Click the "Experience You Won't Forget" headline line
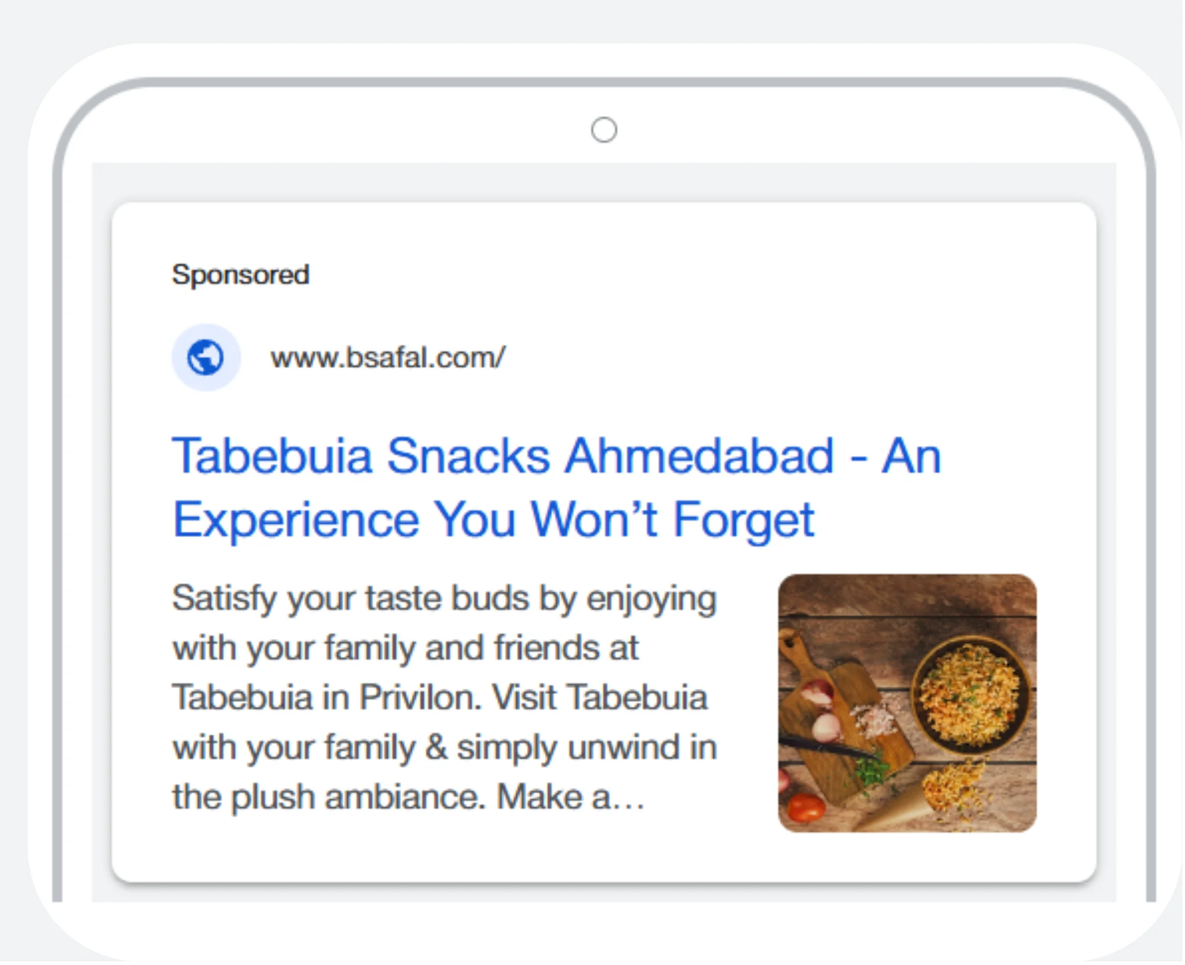 click(493, 520)
